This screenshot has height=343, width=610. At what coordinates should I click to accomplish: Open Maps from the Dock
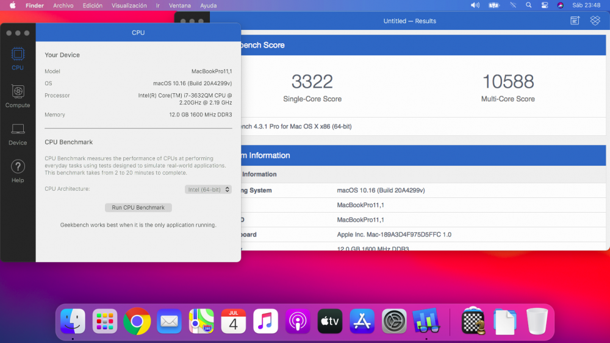coord(201,321)
